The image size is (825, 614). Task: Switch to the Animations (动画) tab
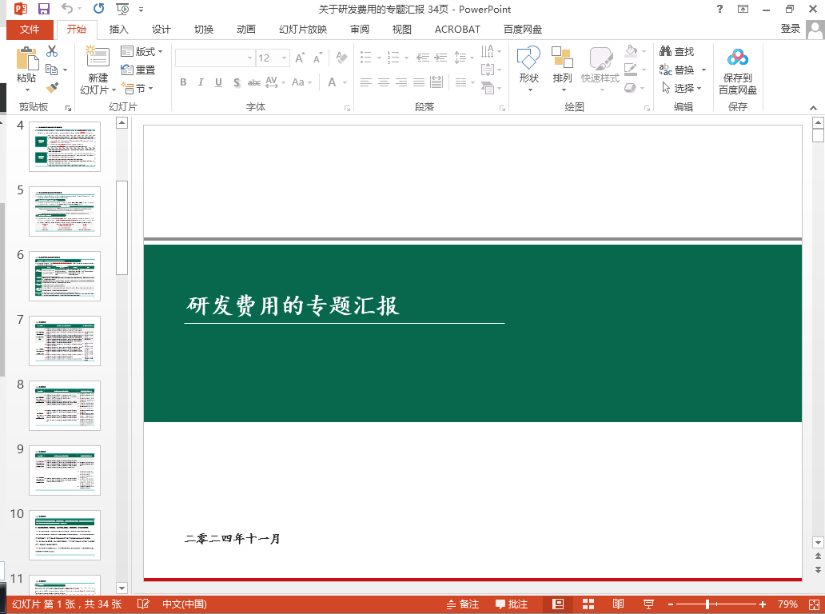(x=245, y=30)
